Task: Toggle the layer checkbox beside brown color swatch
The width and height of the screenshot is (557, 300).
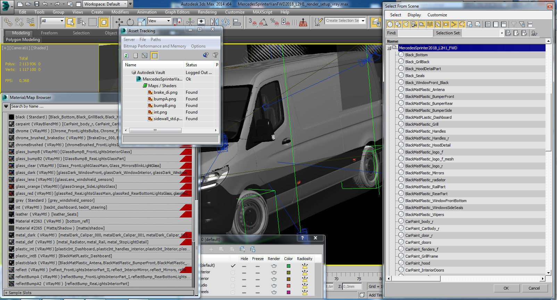Action: 233,279
